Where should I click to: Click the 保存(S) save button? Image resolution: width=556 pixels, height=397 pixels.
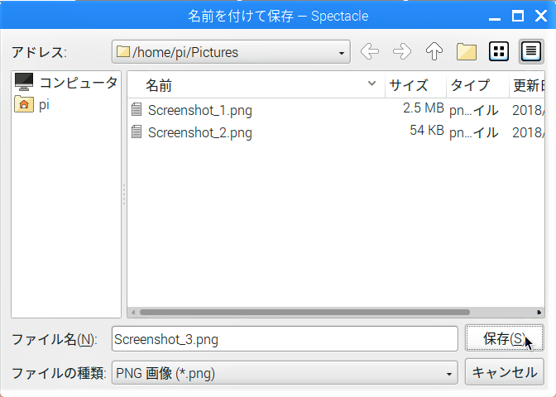click(504, 338)
